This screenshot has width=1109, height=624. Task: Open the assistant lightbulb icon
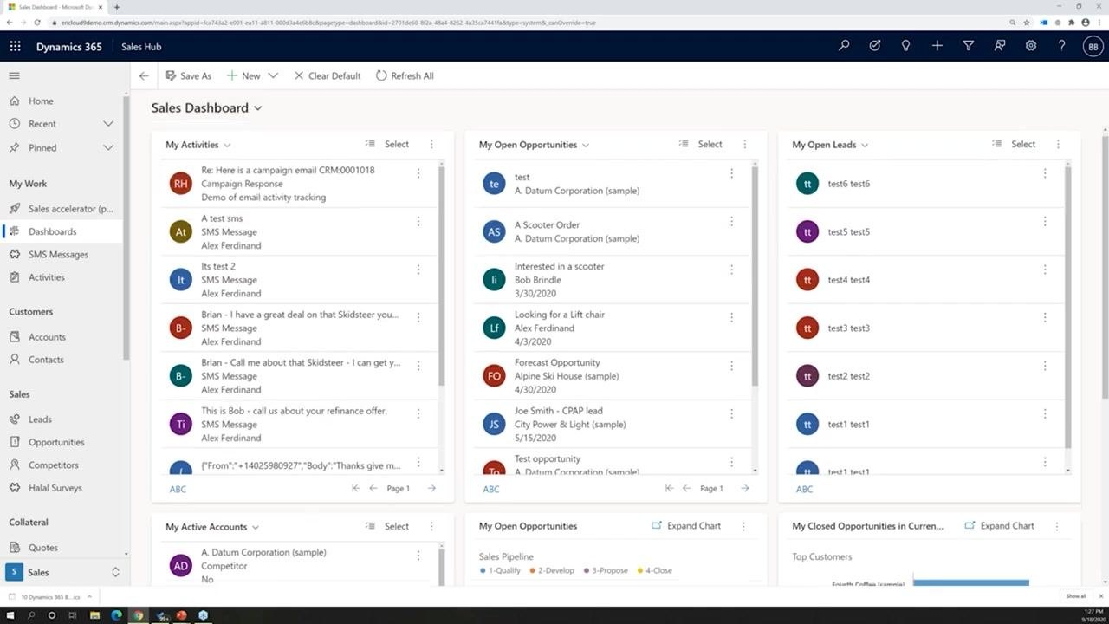click(x=906, y=46)
